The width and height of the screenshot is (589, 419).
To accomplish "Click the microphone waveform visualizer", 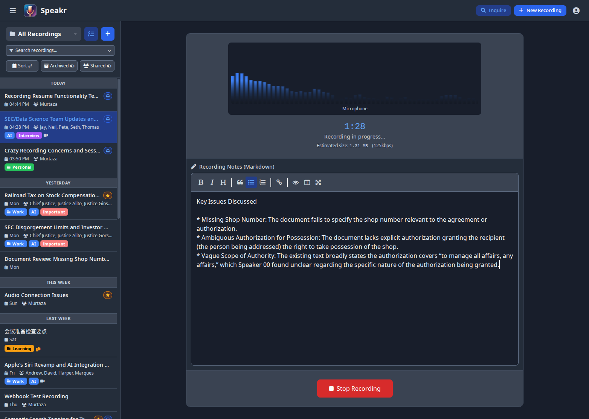I will (355, 79).
